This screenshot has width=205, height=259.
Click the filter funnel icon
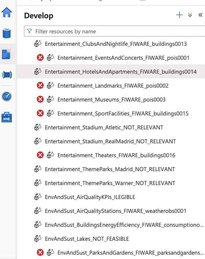click(x=30, y=31)
